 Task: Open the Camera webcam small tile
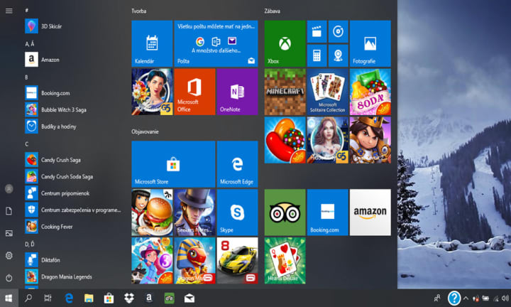tap(339, 56)
